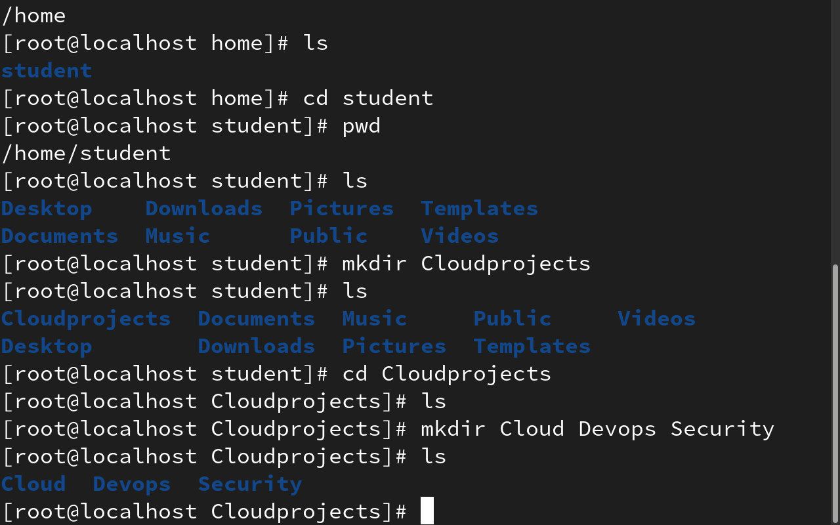840x525 pixels.
Task: Click the pwd command on the student prompt
Action: 362,127
